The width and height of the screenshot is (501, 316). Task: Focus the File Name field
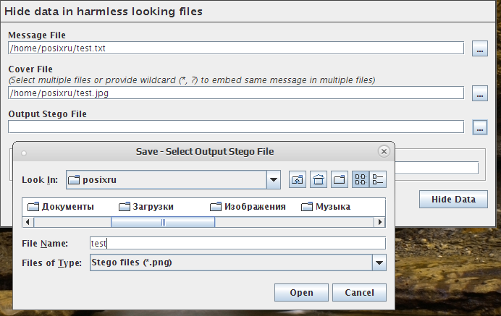[x=237, y=243]
